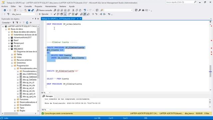This screenshot has height=120, width=213.
Task: Click the Object Explorer horizontal scrollbar thumb
Action: (11, 113)
